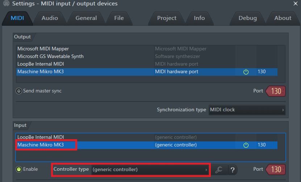The width and height of the screenshot is (301, 182).
Task: Select LoopBe Internal MIDI in Input list
Action: click(x=41, y=137)
